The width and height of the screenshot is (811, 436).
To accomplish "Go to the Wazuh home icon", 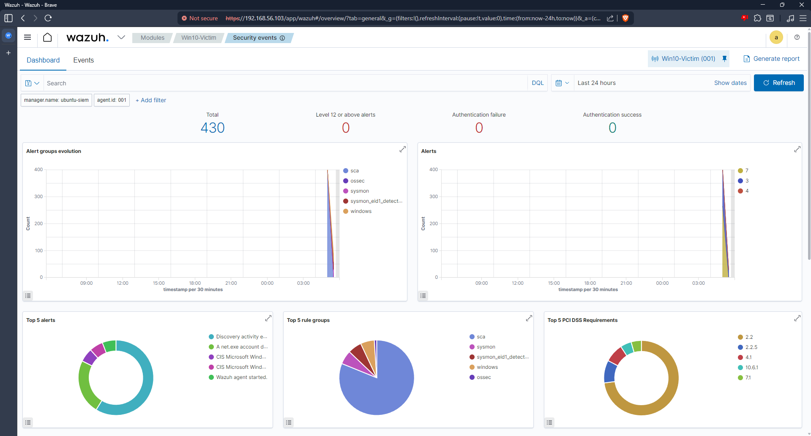I will click(x=47, y=37).
